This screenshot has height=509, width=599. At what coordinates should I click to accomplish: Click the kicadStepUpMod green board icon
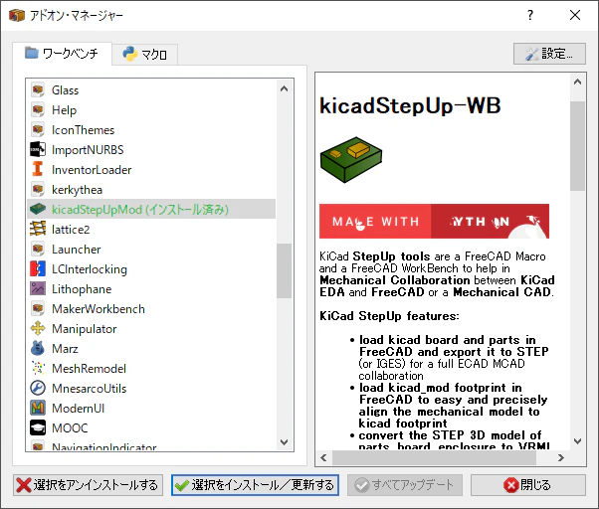(x=38, y=209)
